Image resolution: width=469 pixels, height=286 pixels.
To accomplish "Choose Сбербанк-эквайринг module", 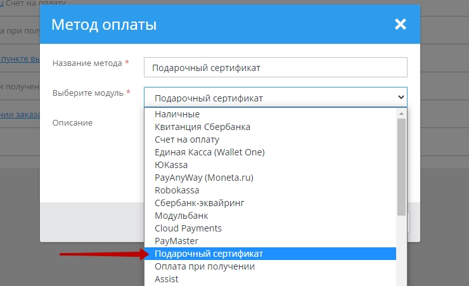I will (x=199, y=203).
